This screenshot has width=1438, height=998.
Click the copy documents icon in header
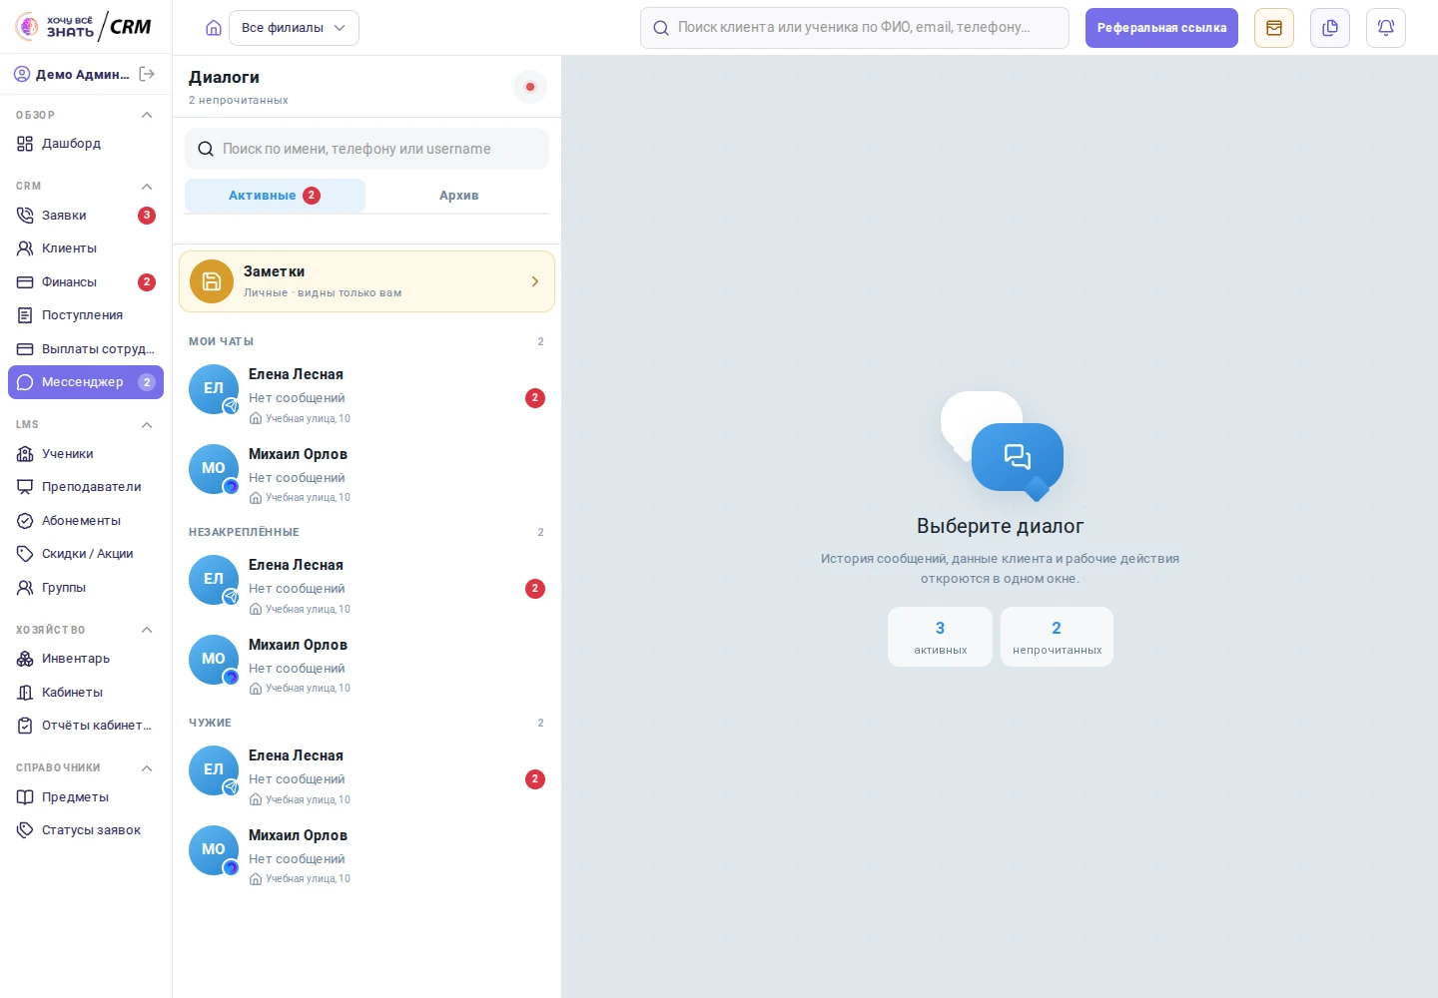pos(1330,28)
